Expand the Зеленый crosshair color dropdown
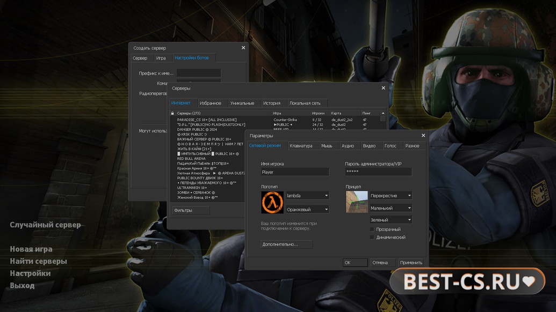This screenshot has height=312, width=556. click(391, 220)
